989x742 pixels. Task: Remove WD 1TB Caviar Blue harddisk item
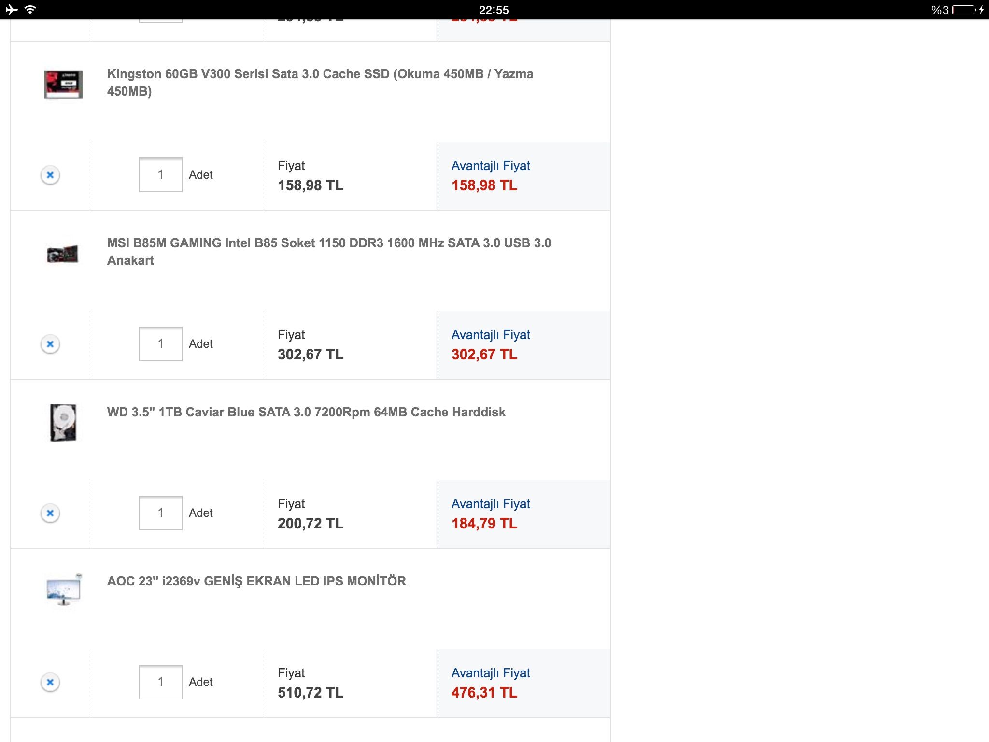click(50, 513)
